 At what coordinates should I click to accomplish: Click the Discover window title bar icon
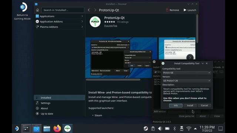click(36, 4)
